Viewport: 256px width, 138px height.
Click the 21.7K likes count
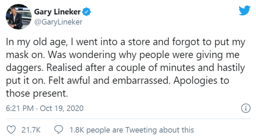(x=31, y=130)
